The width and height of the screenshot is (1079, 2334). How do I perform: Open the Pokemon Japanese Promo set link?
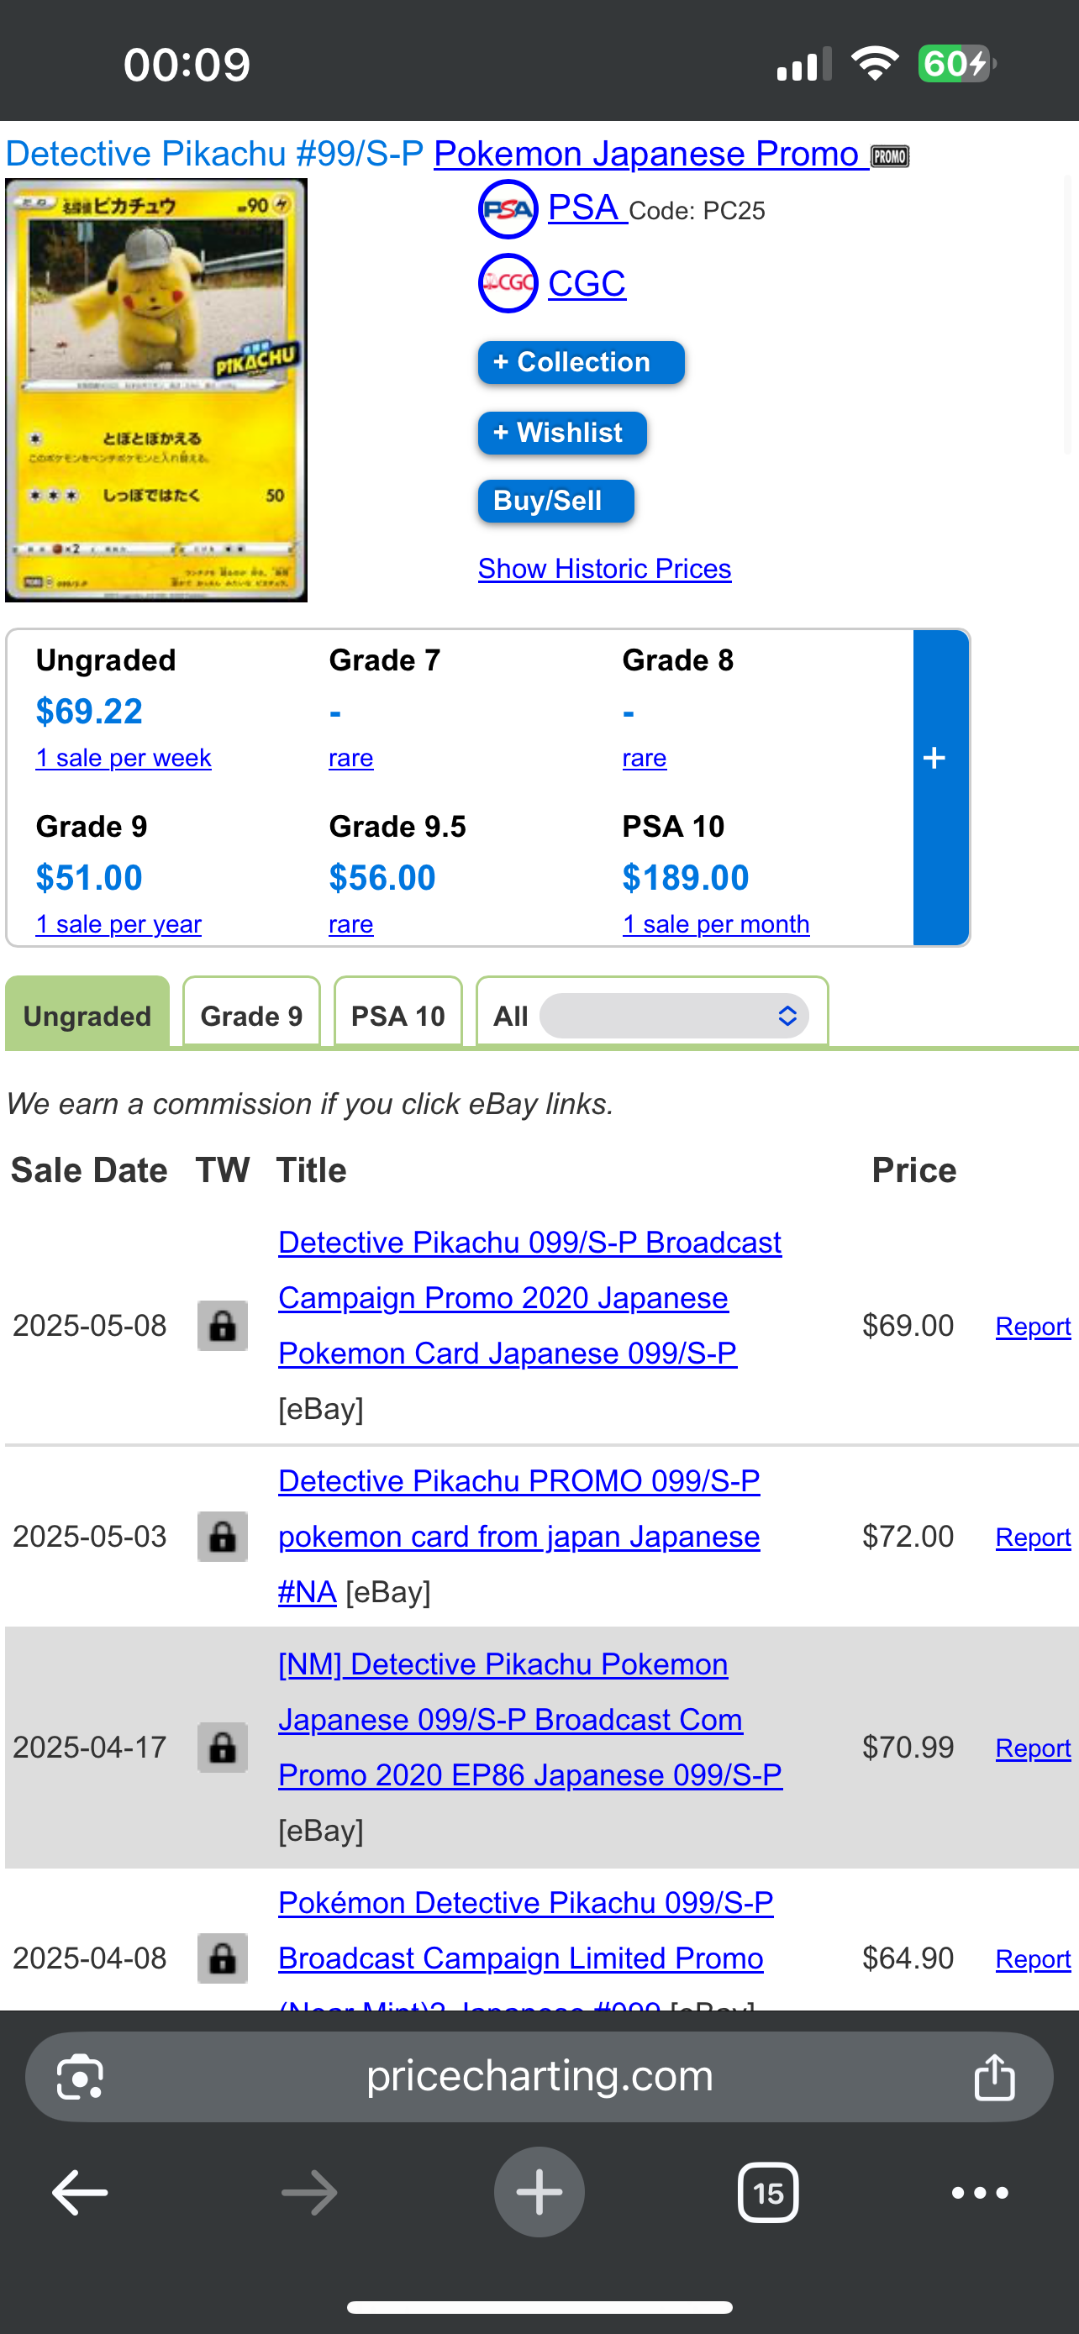(x=646, y=154)
